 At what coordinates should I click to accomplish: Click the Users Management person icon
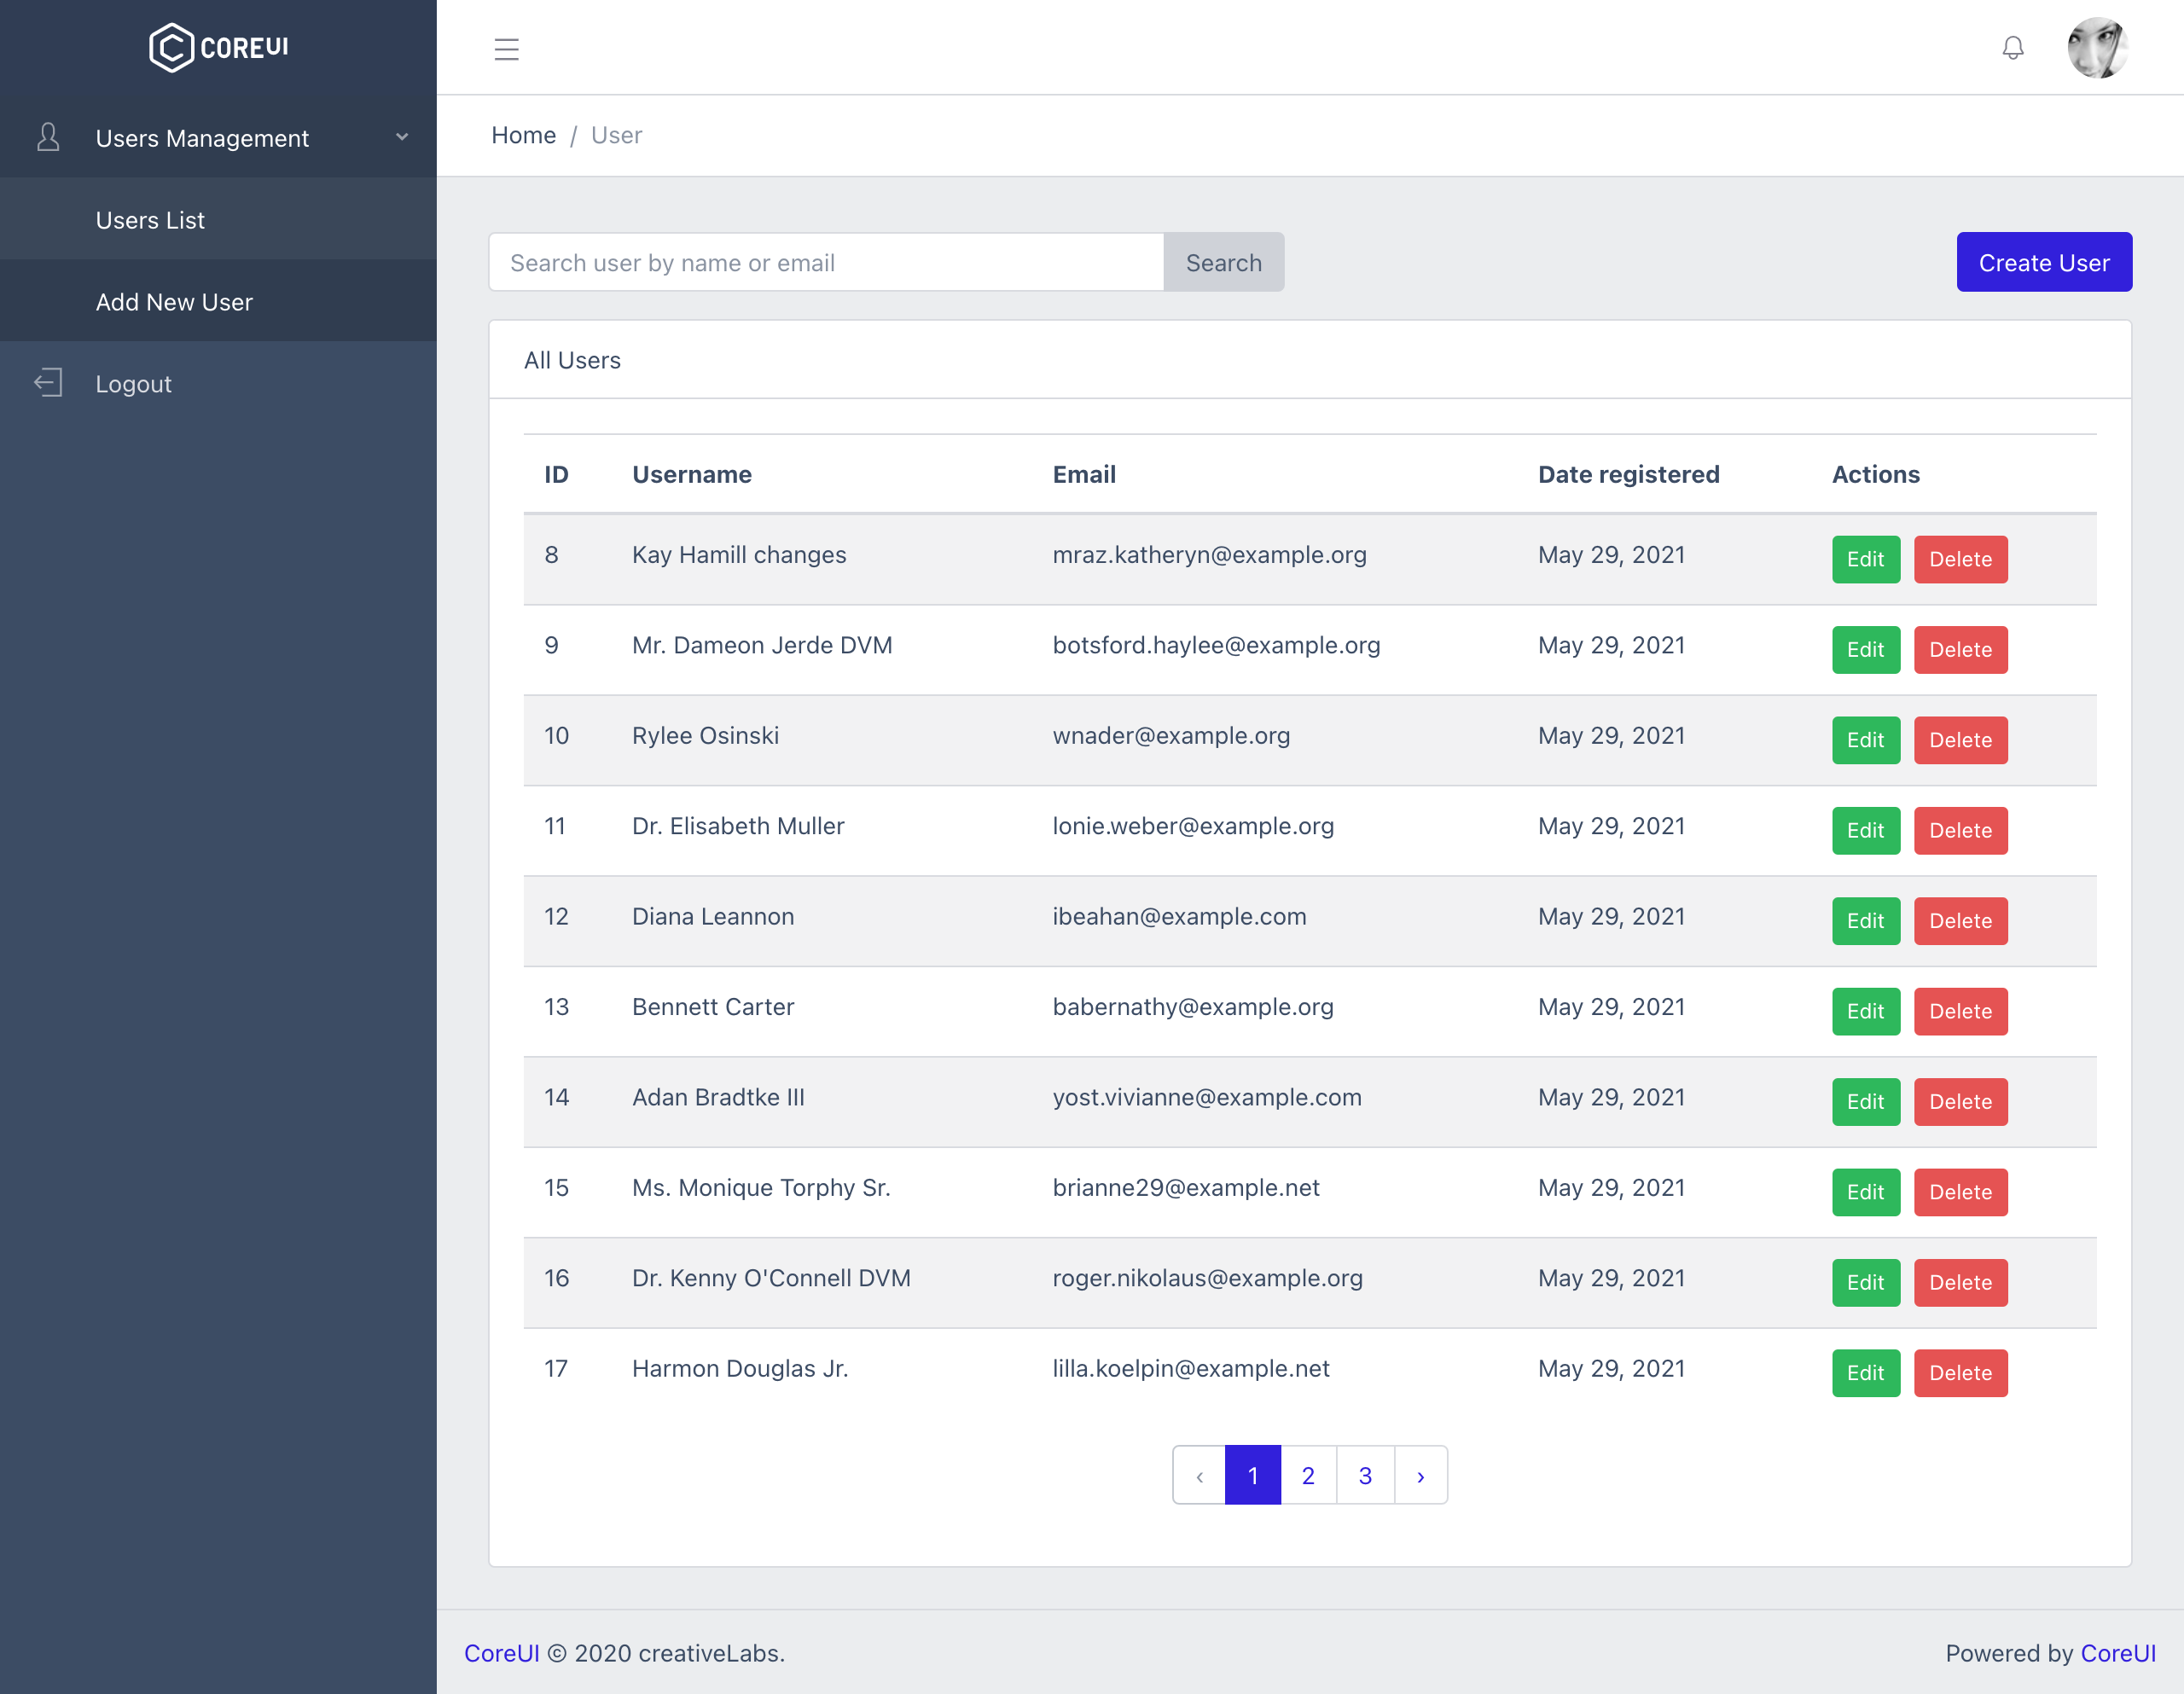48,137
